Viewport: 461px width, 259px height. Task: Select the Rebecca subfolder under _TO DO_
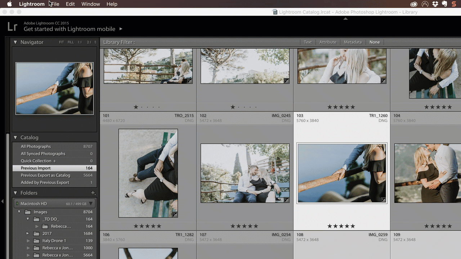[x=54, y=226]
